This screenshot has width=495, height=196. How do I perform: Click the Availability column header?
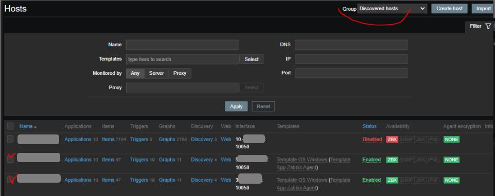tap(397, 126)
